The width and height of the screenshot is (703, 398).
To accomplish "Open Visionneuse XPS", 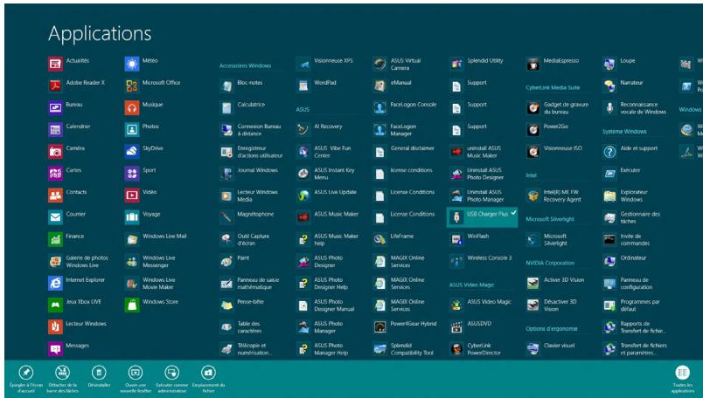I will (x=325, y=64).
